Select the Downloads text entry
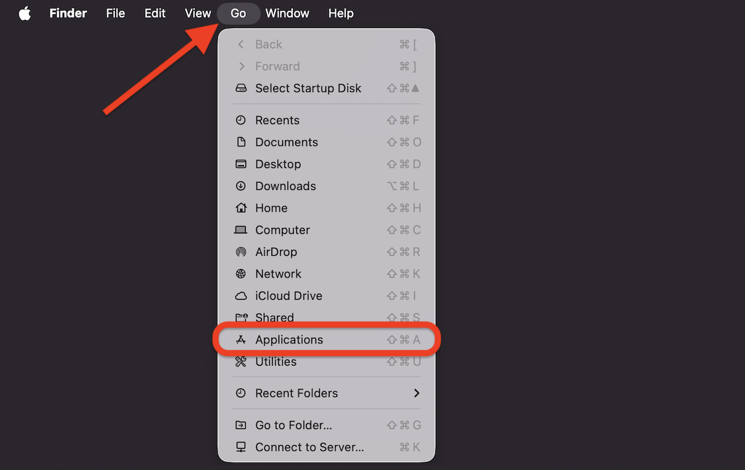 point(286,186)
